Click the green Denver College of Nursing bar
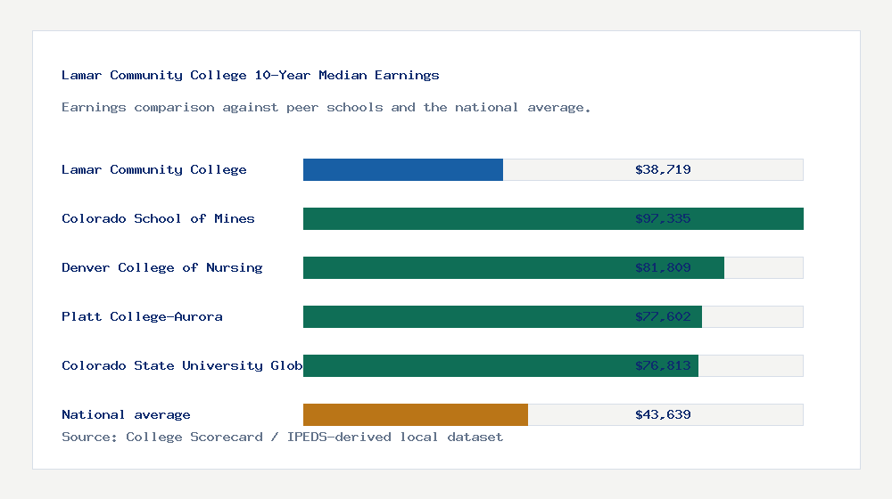The width and height of the screenshot is (892, 499). click(x=514, y=267)
